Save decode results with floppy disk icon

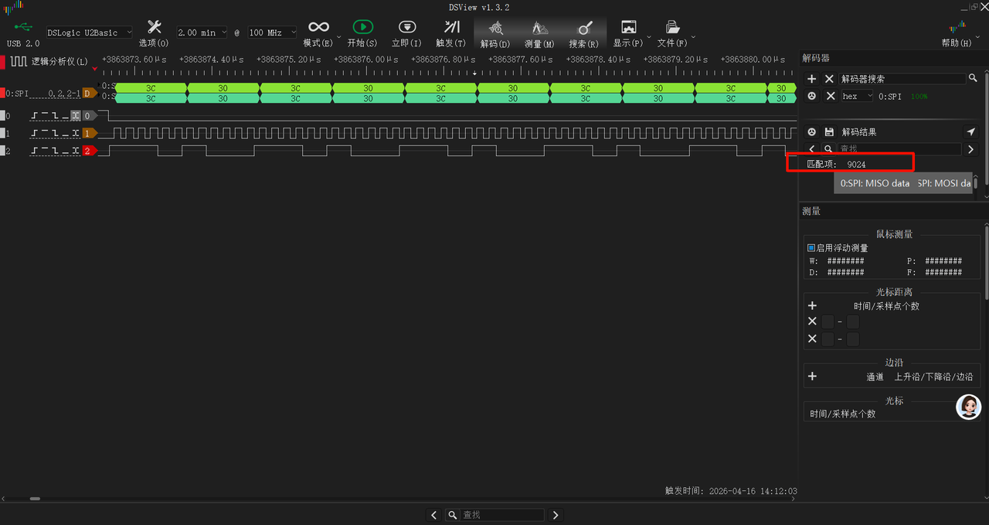[x=829, y=132]
